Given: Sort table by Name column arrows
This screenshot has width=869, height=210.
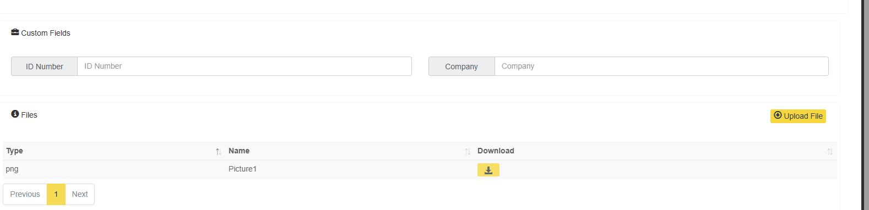Looking at the screenshot, I should (468, 151).
